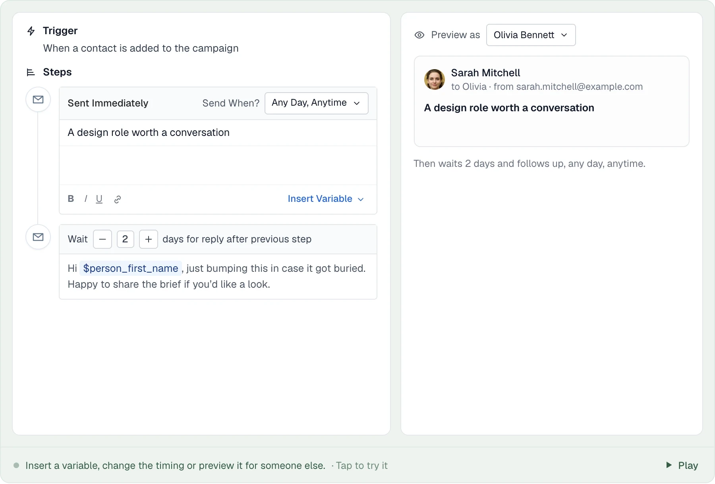This screenshot has width=715, height=484.
Task: Click the eye icon beside Preview as
Action: click(419, 35)
